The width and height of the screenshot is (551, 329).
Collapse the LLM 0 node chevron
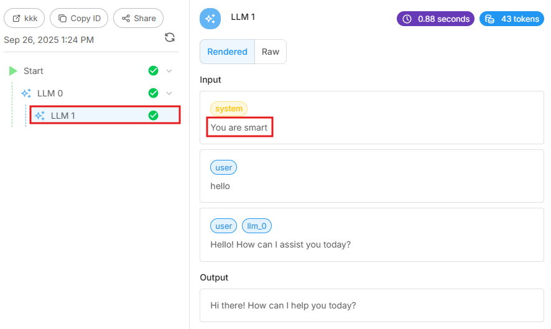[x=169, y=93]
